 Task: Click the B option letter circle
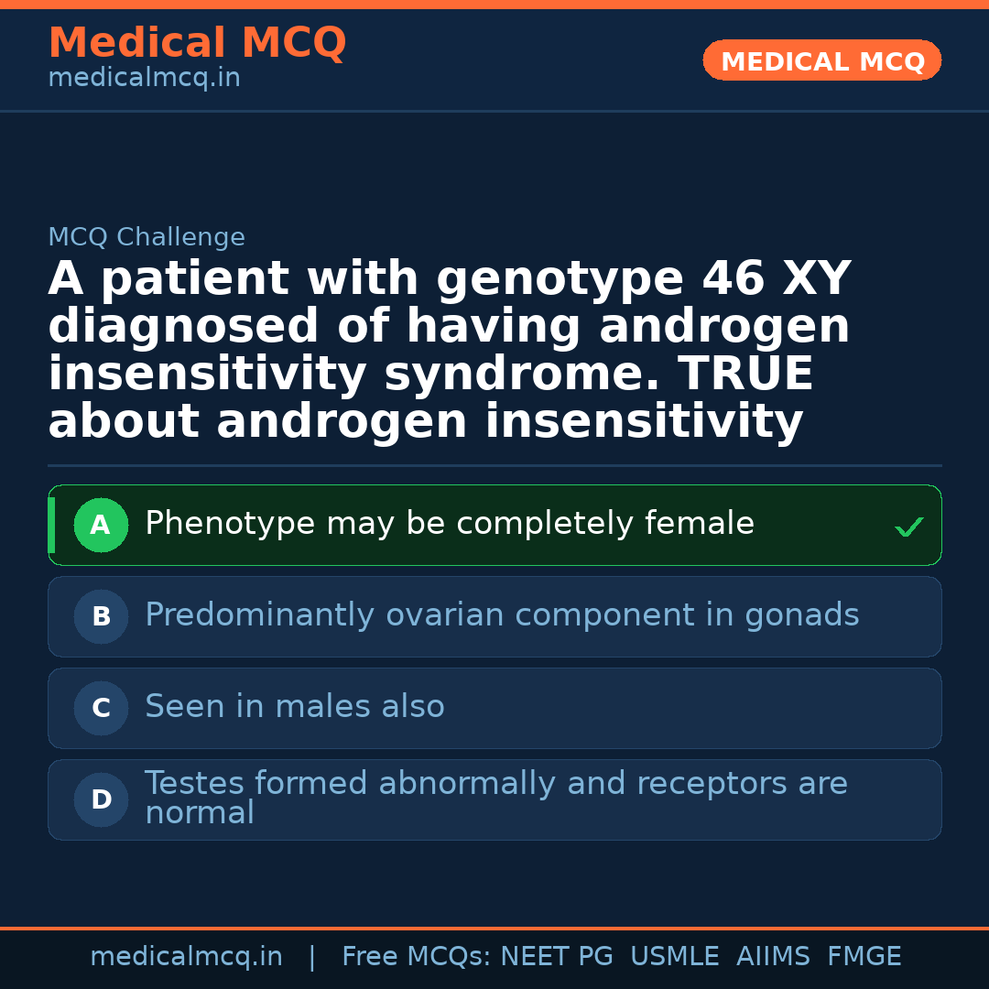[101, 617]
